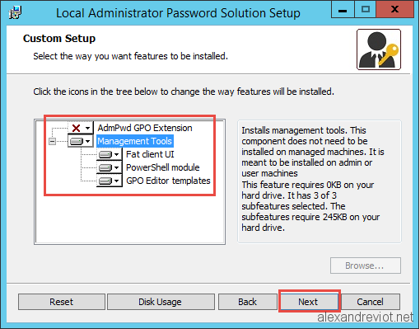The height and width of the screenshot is (329, 420).
Task: Open the PowerShell module feature icon dropdown
Action: click(x=109, y=167)
